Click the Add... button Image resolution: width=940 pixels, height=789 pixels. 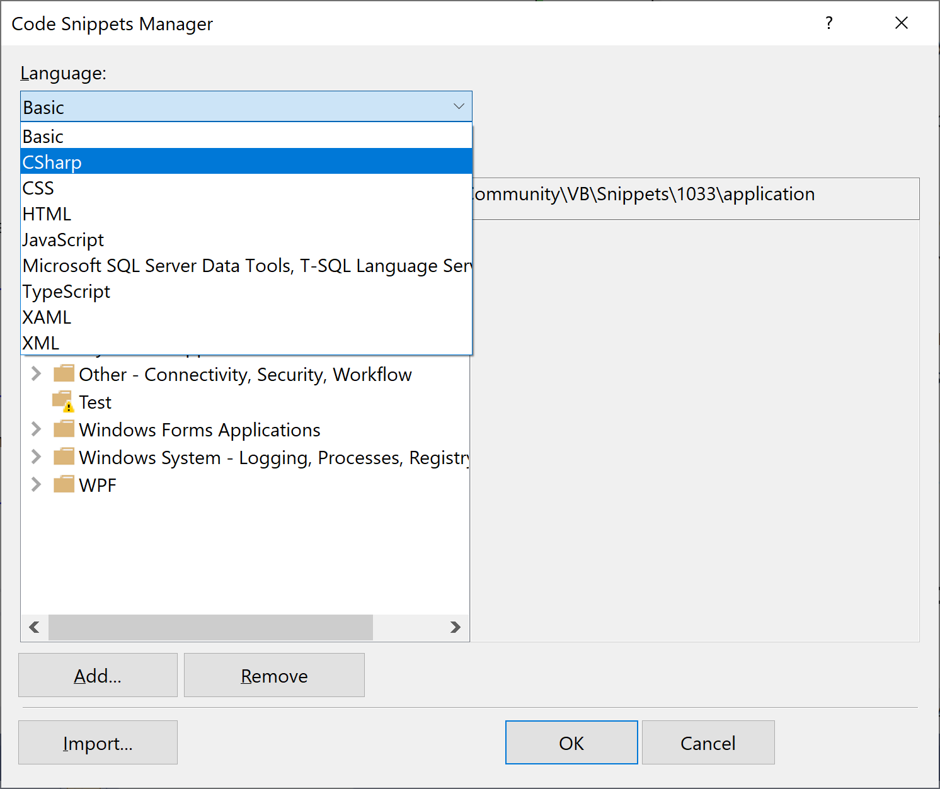[98, 675]
